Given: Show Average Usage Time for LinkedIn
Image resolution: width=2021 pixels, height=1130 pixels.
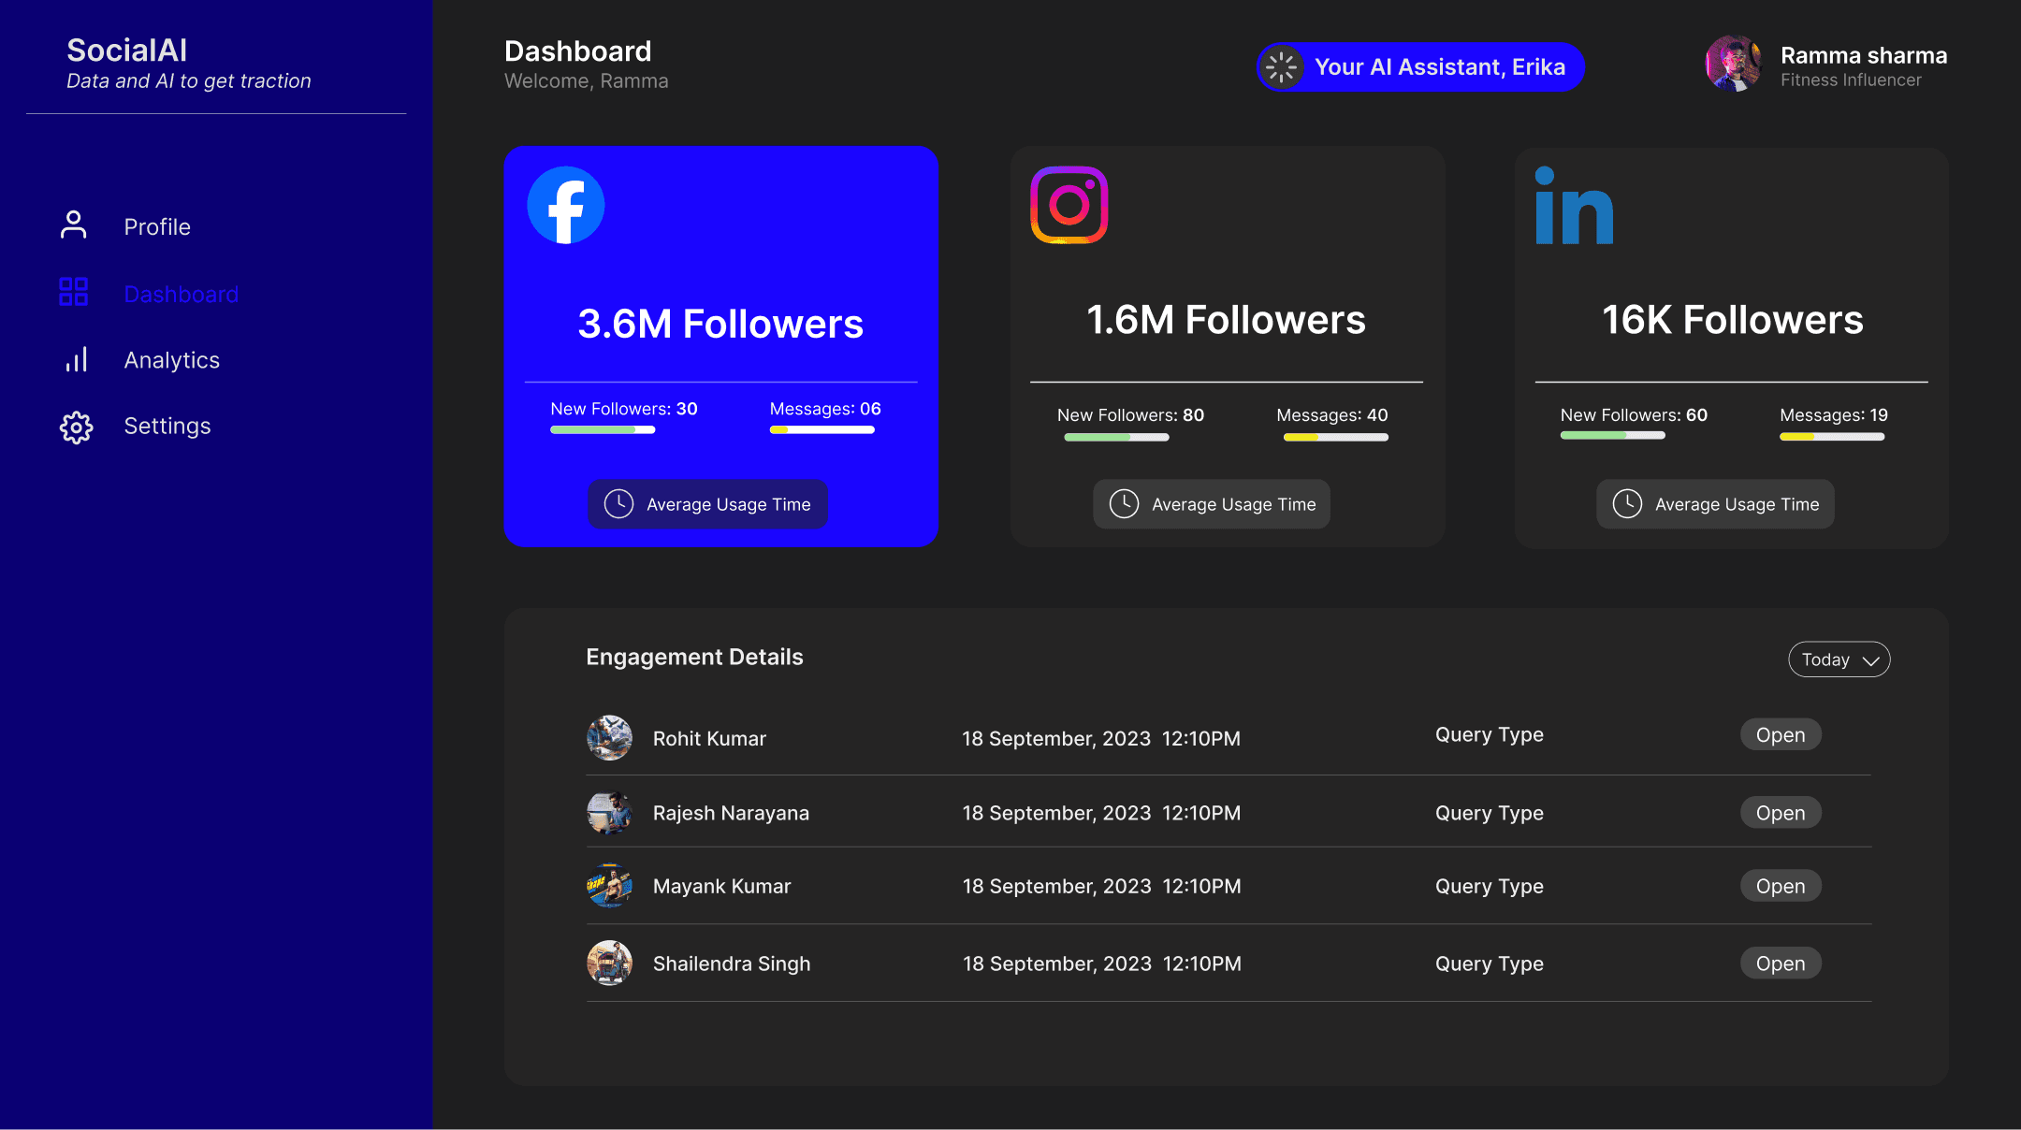Looking at the screenshot, I should click(x=1715, y=504).
